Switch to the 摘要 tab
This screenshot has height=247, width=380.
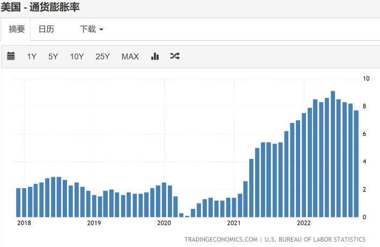click(x=17, y=29)
